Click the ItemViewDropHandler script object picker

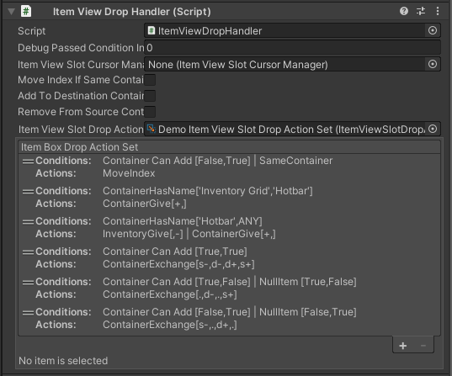coord(433,30)
